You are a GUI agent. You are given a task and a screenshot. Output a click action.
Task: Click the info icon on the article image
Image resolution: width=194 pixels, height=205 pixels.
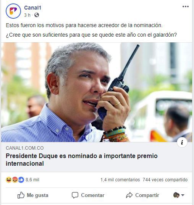182,142
